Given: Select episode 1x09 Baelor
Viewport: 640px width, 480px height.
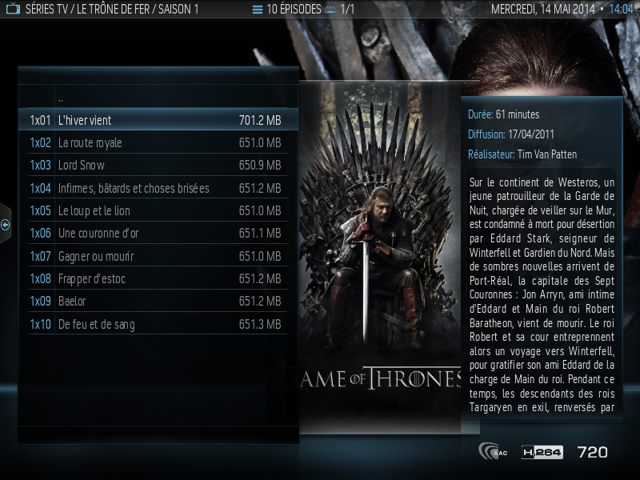Looking at the screenshot, I should coord(158,301).
